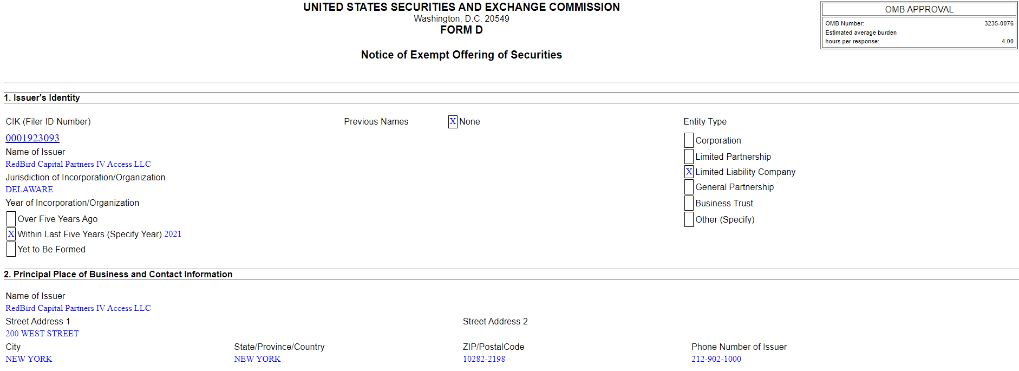Click the specified year 2021

173,234
